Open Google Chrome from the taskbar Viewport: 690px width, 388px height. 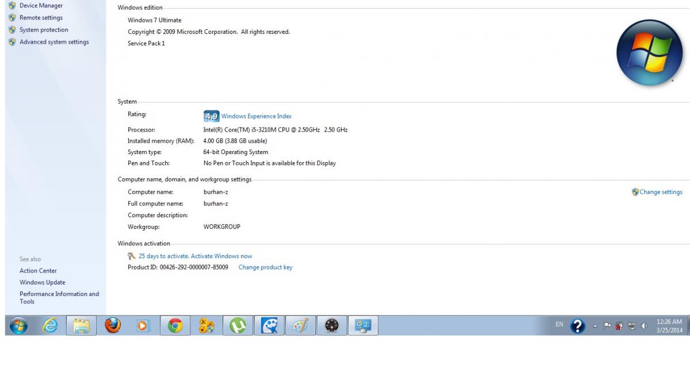(x=175, y=326)
